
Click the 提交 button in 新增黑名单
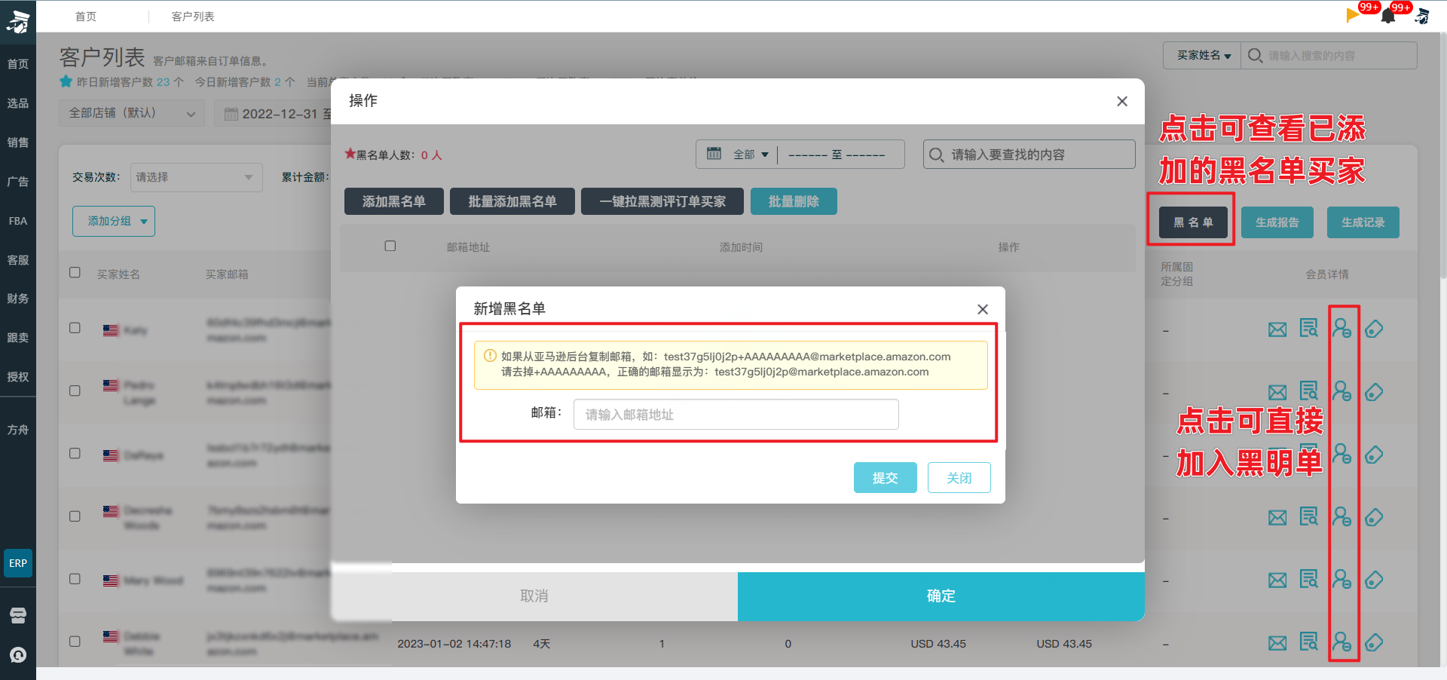pyautogui.click(x=886, y=477)
